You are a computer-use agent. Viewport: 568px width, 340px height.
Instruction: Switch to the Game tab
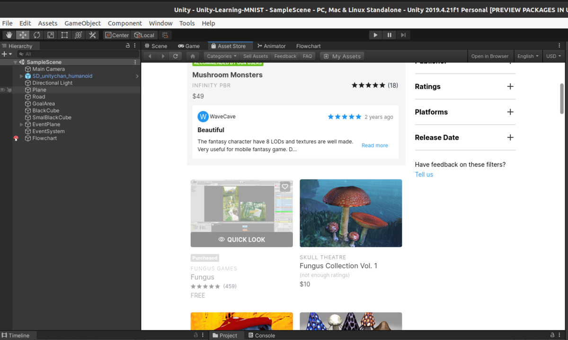point(189,46)
